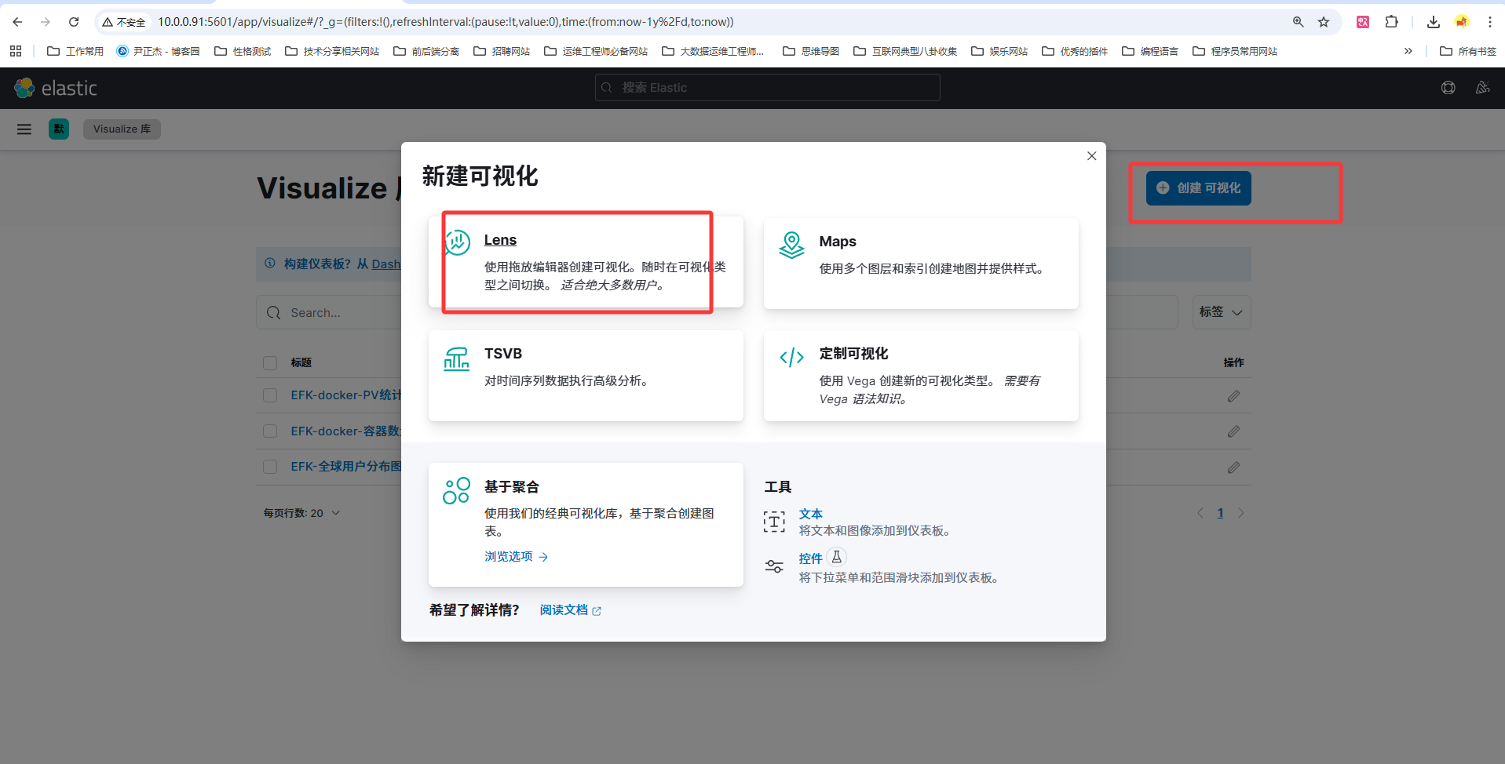
Task: Click the Dashboard link in the callout
Action: click(385, 264)
